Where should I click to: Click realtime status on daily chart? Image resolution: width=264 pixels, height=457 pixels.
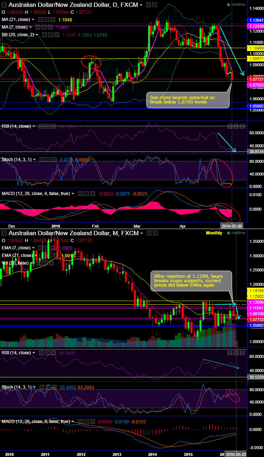pyautogui.click(x=236, y=5)
